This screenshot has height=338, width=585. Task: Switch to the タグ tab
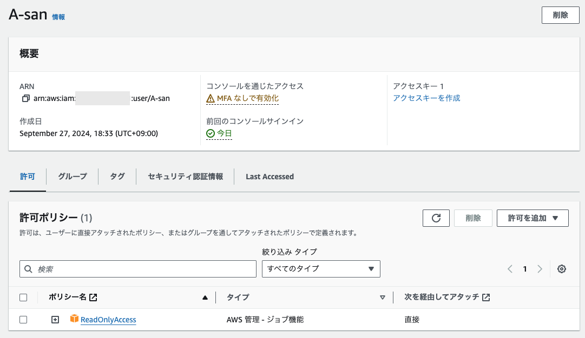pyautogui.click(x=117, y=177)
